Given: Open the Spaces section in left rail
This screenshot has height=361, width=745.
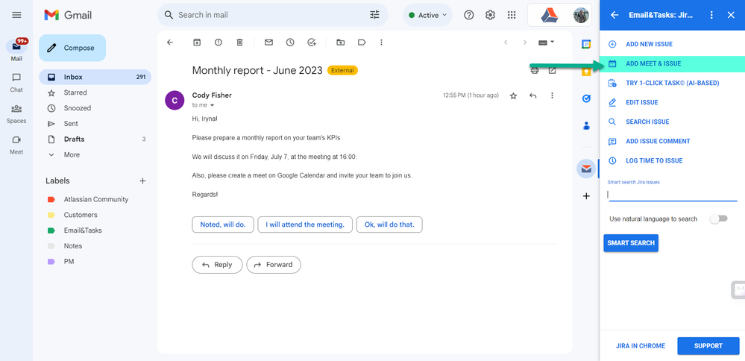Looking at the screenshot, I should point(16,113).
